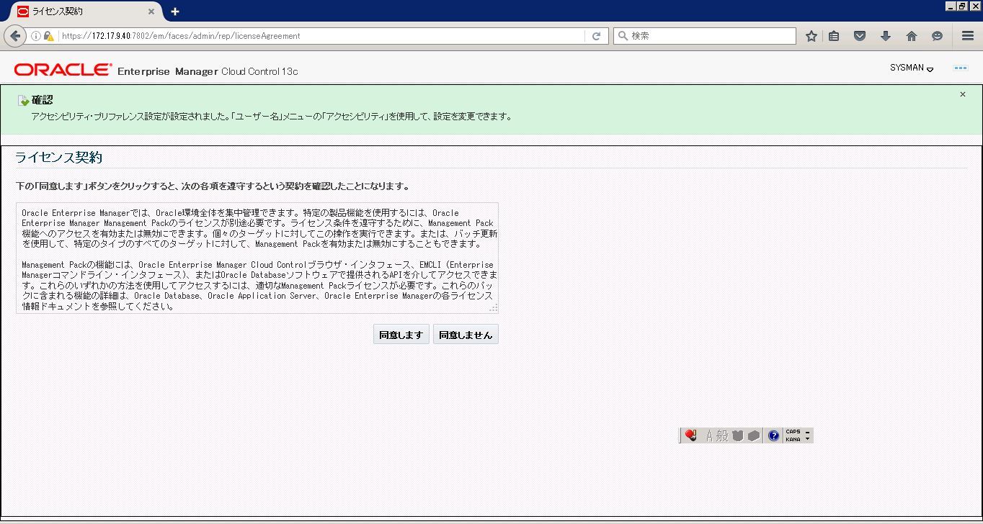Close the ライセンス契約 browser tab
Screen dimensions: 983x524
pyautogui.click(x=151, y=12)
